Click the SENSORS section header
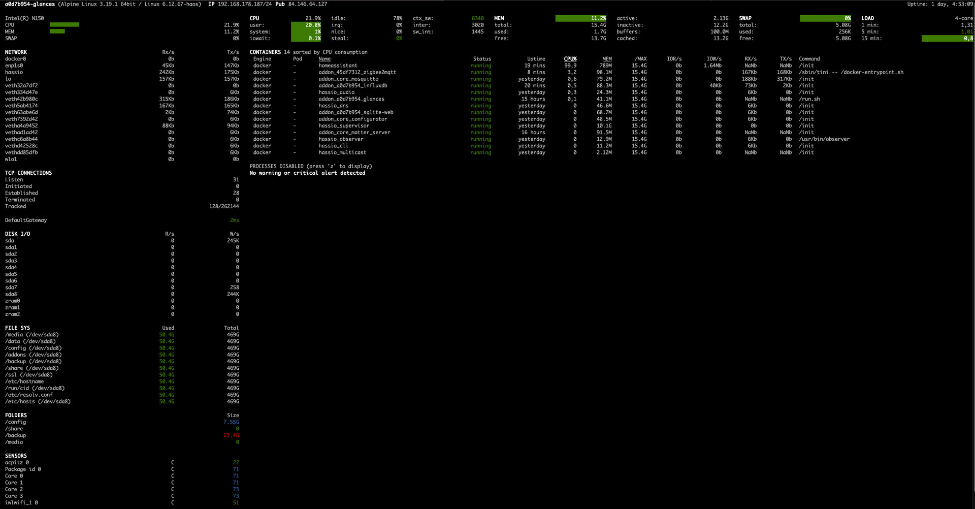Viewport: 975px width, 509px height. (x=16, y=456)
